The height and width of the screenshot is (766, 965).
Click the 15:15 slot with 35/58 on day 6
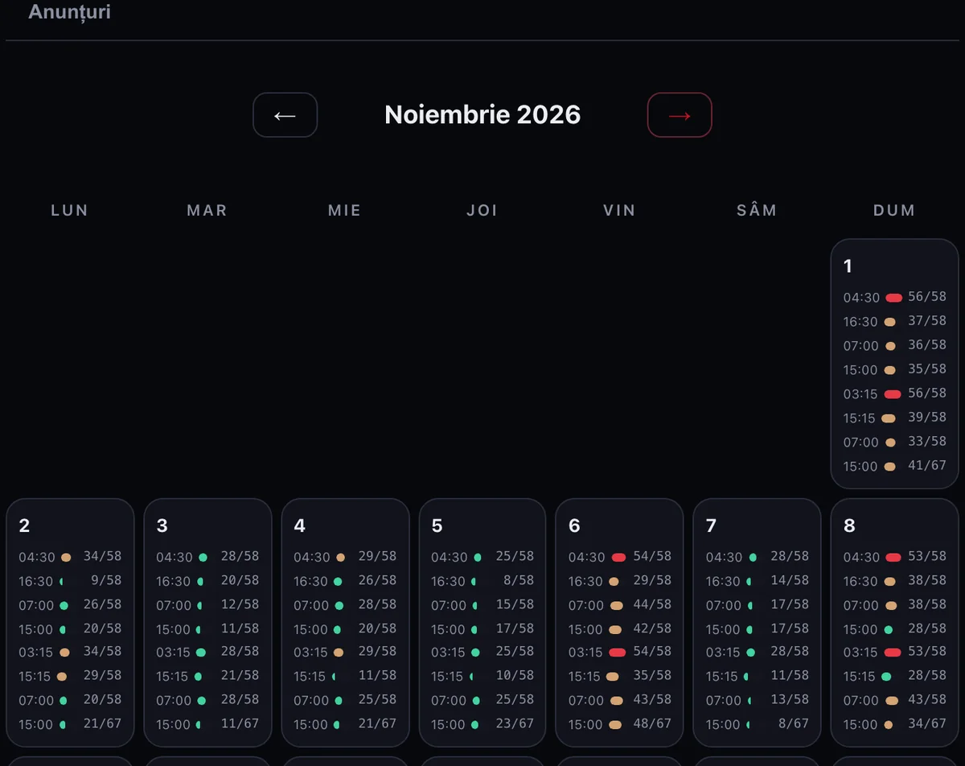coord(620,676)
